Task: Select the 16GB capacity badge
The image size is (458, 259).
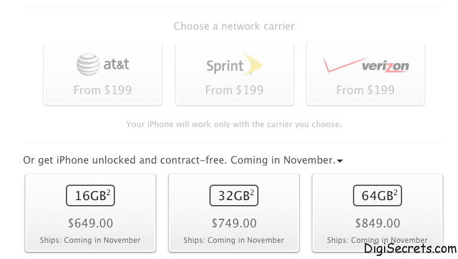Action: [x=90, y=196]
